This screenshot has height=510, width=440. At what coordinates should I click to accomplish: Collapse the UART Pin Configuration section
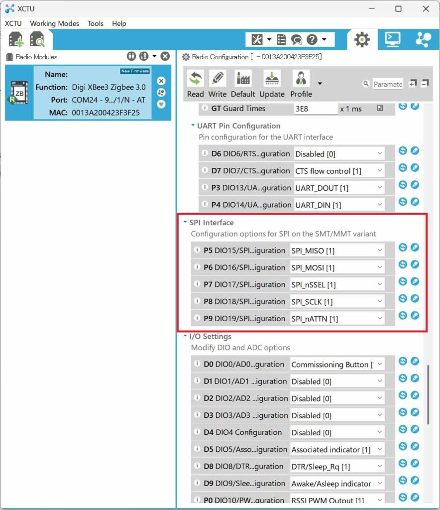coord(193,125)
